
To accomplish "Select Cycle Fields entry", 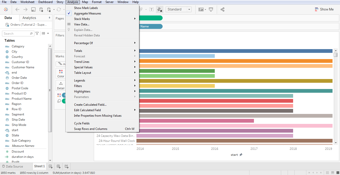I will tap(102, 123).
